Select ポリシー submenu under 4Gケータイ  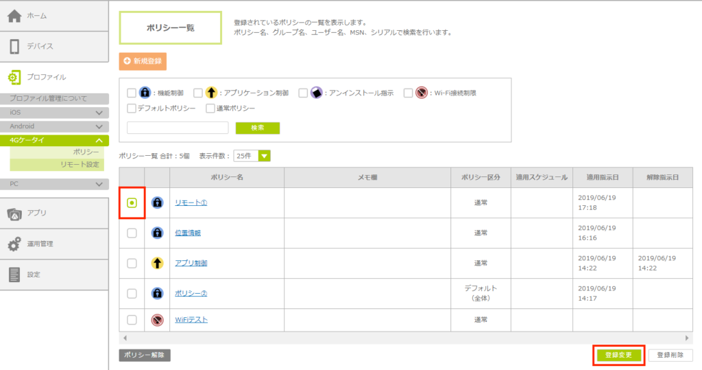[86, 152]
